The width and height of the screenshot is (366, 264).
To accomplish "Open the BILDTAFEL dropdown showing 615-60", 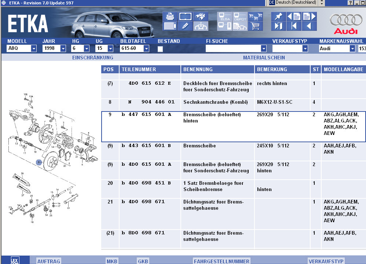I will [146, 48].
